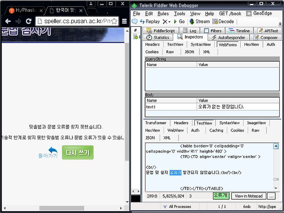
Task: Select request SyntaxView inspector tab
Action: click(201, 44)
